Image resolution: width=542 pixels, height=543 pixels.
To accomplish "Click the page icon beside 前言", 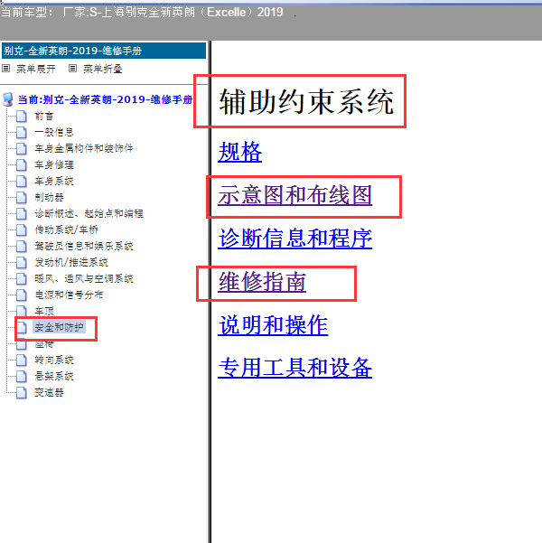I will (x=21, y=116).
